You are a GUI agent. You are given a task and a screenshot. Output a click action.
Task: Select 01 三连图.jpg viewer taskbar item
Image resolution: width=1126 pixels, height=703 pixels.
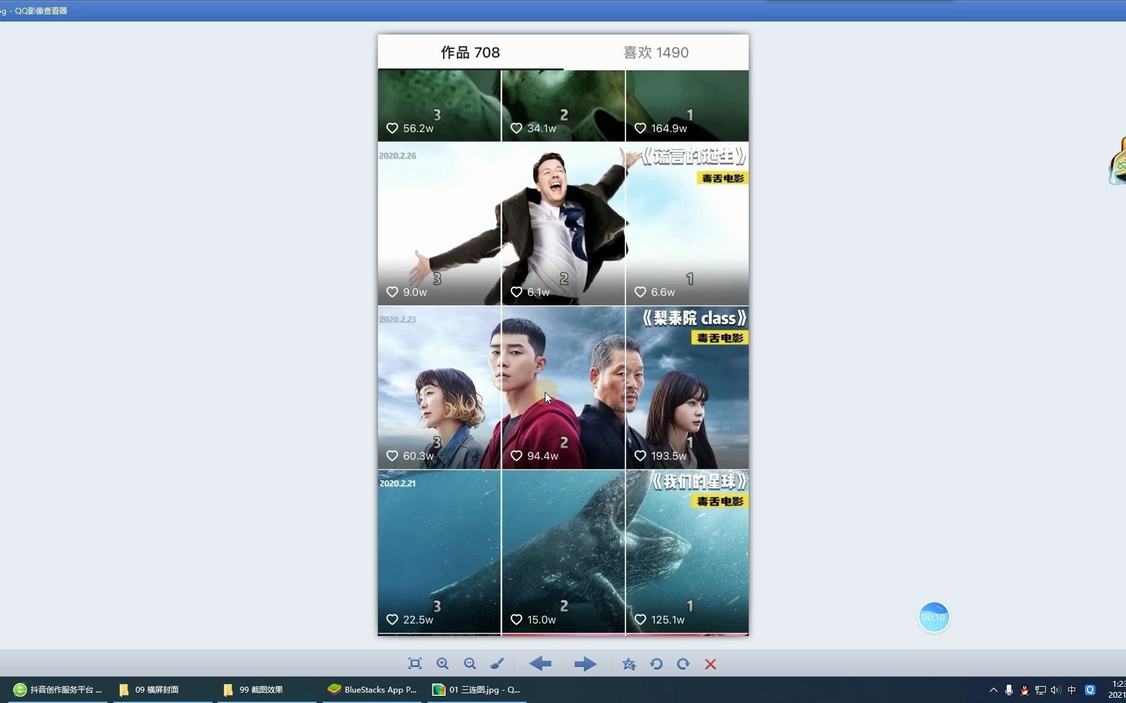pyautogui.click(x=476, y=689)
